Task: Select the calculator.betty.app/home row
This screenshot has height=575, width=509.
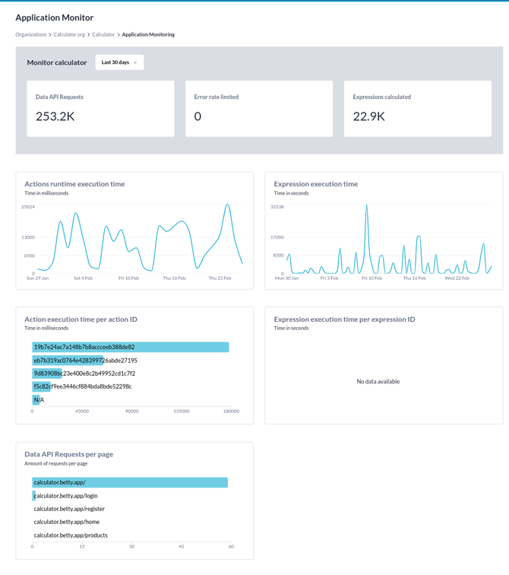Action: [x=66, y=522]
